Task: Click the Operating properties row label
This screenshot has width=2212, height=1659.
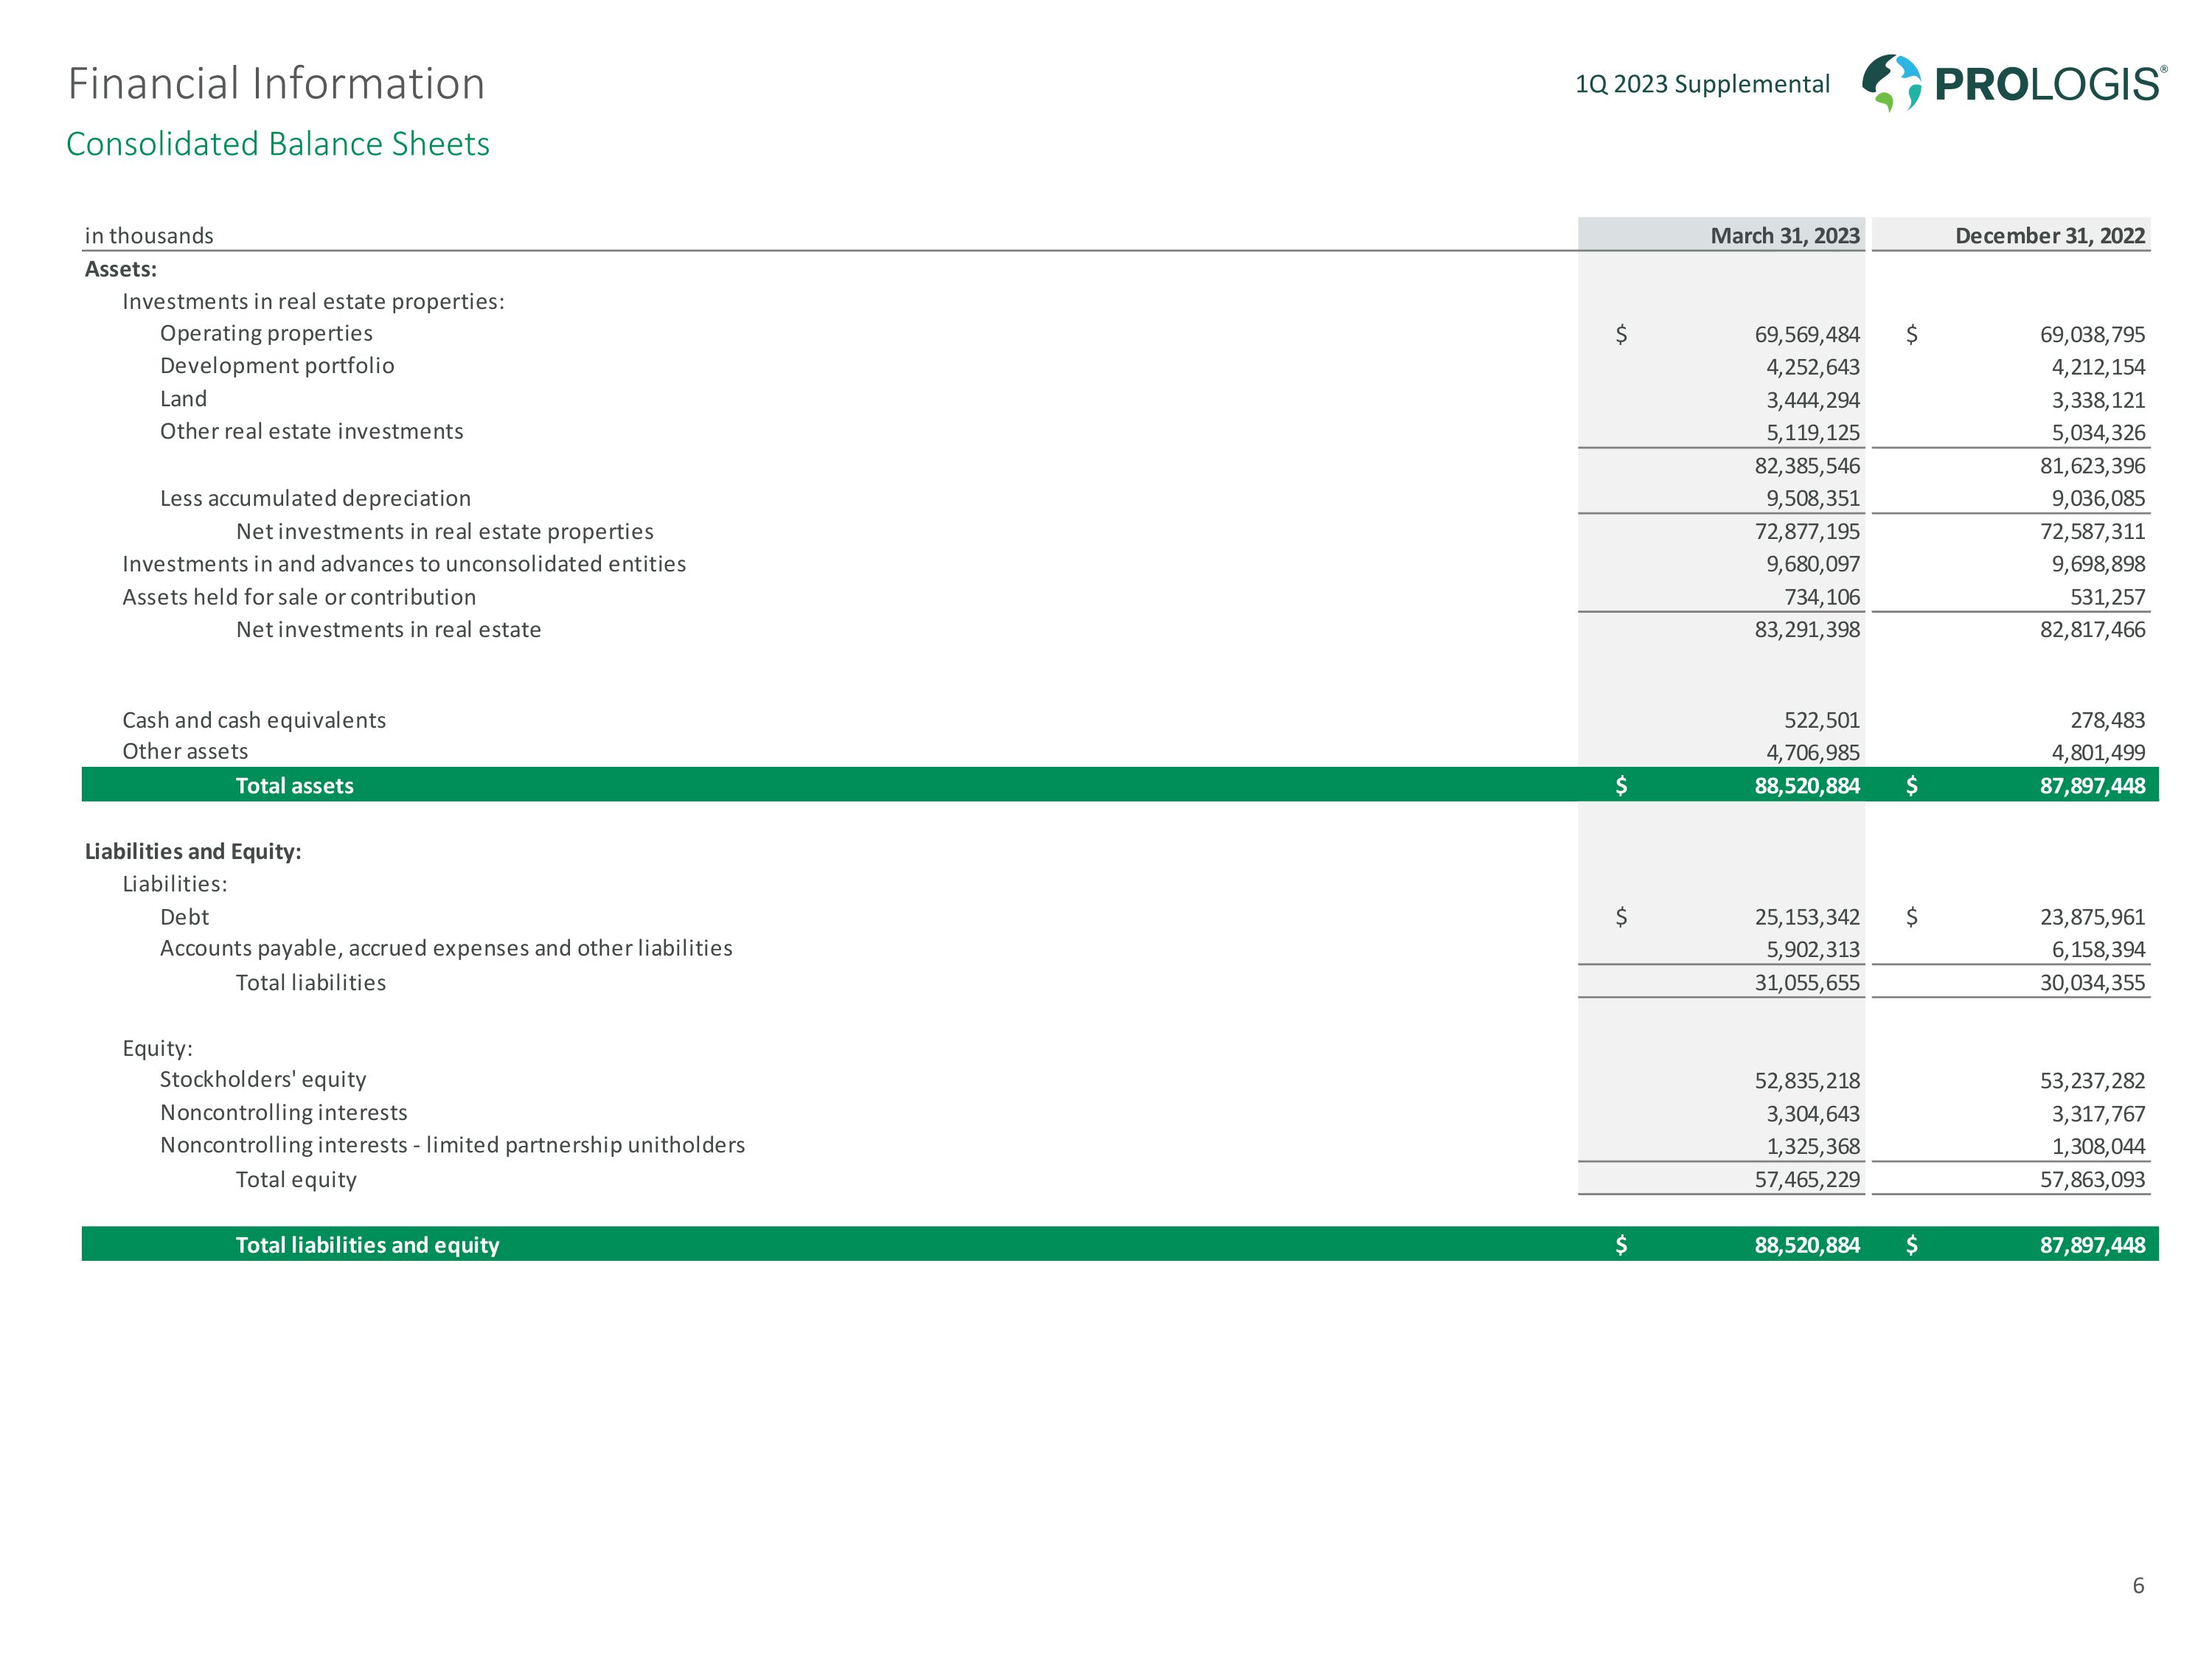Action: pyautogui.click(x=266, y=333)
